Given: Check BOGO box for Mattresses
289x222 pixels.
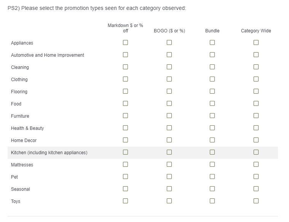Looking at the screenshot, I should pos(169,165).
